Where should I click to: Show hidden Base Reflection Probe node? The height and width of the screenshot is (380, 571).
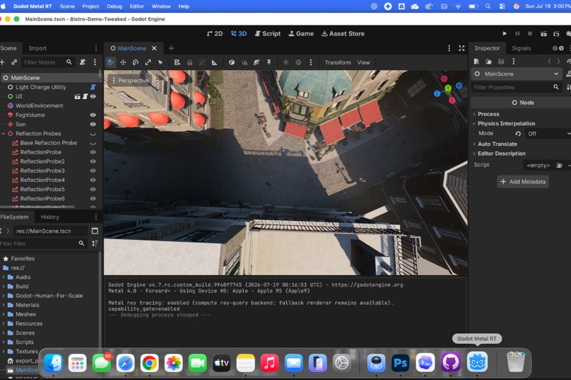pos(93,143)
